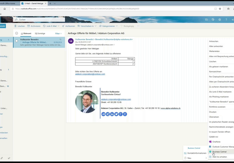Switch to the Relevant inbox tab
The height and width of the screenshot is (163, 234).
pos(26,33)
